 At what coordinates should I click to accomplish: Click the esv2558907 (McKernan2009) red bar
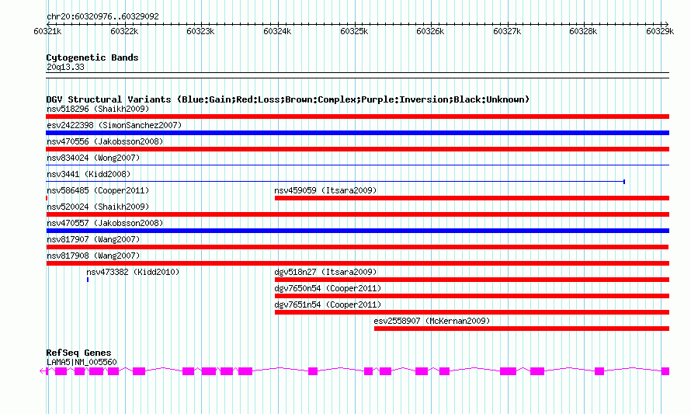point(522,329)
